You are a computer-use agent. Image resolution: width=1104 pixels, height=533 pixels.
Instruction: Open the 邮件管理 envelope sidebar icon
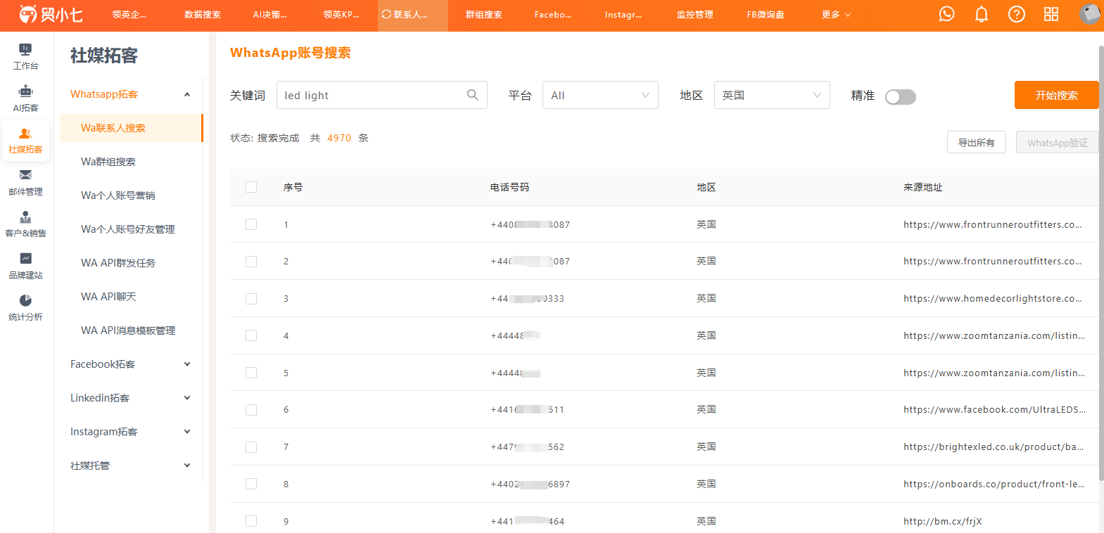pos(25,182)
